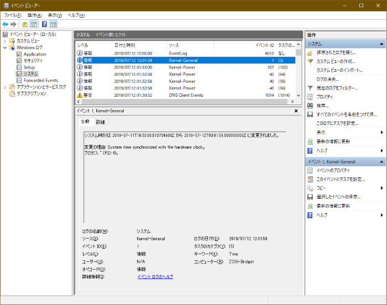Click horizontal scroll right arrow of list

(292, 102)
